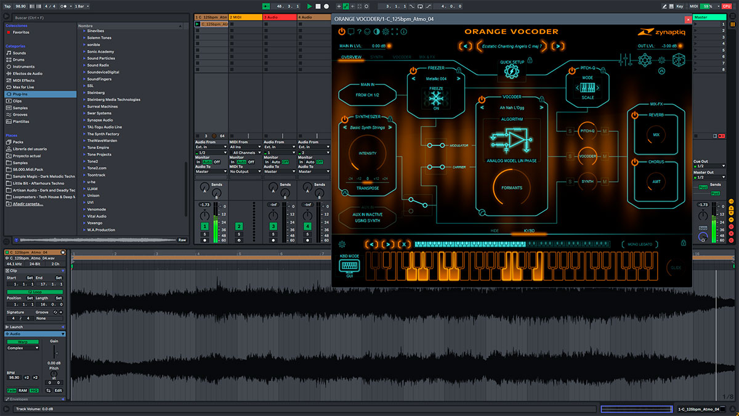Select Drums category in browser
Image resolution: width=739 pixels, height=416 pixels.
19,60
